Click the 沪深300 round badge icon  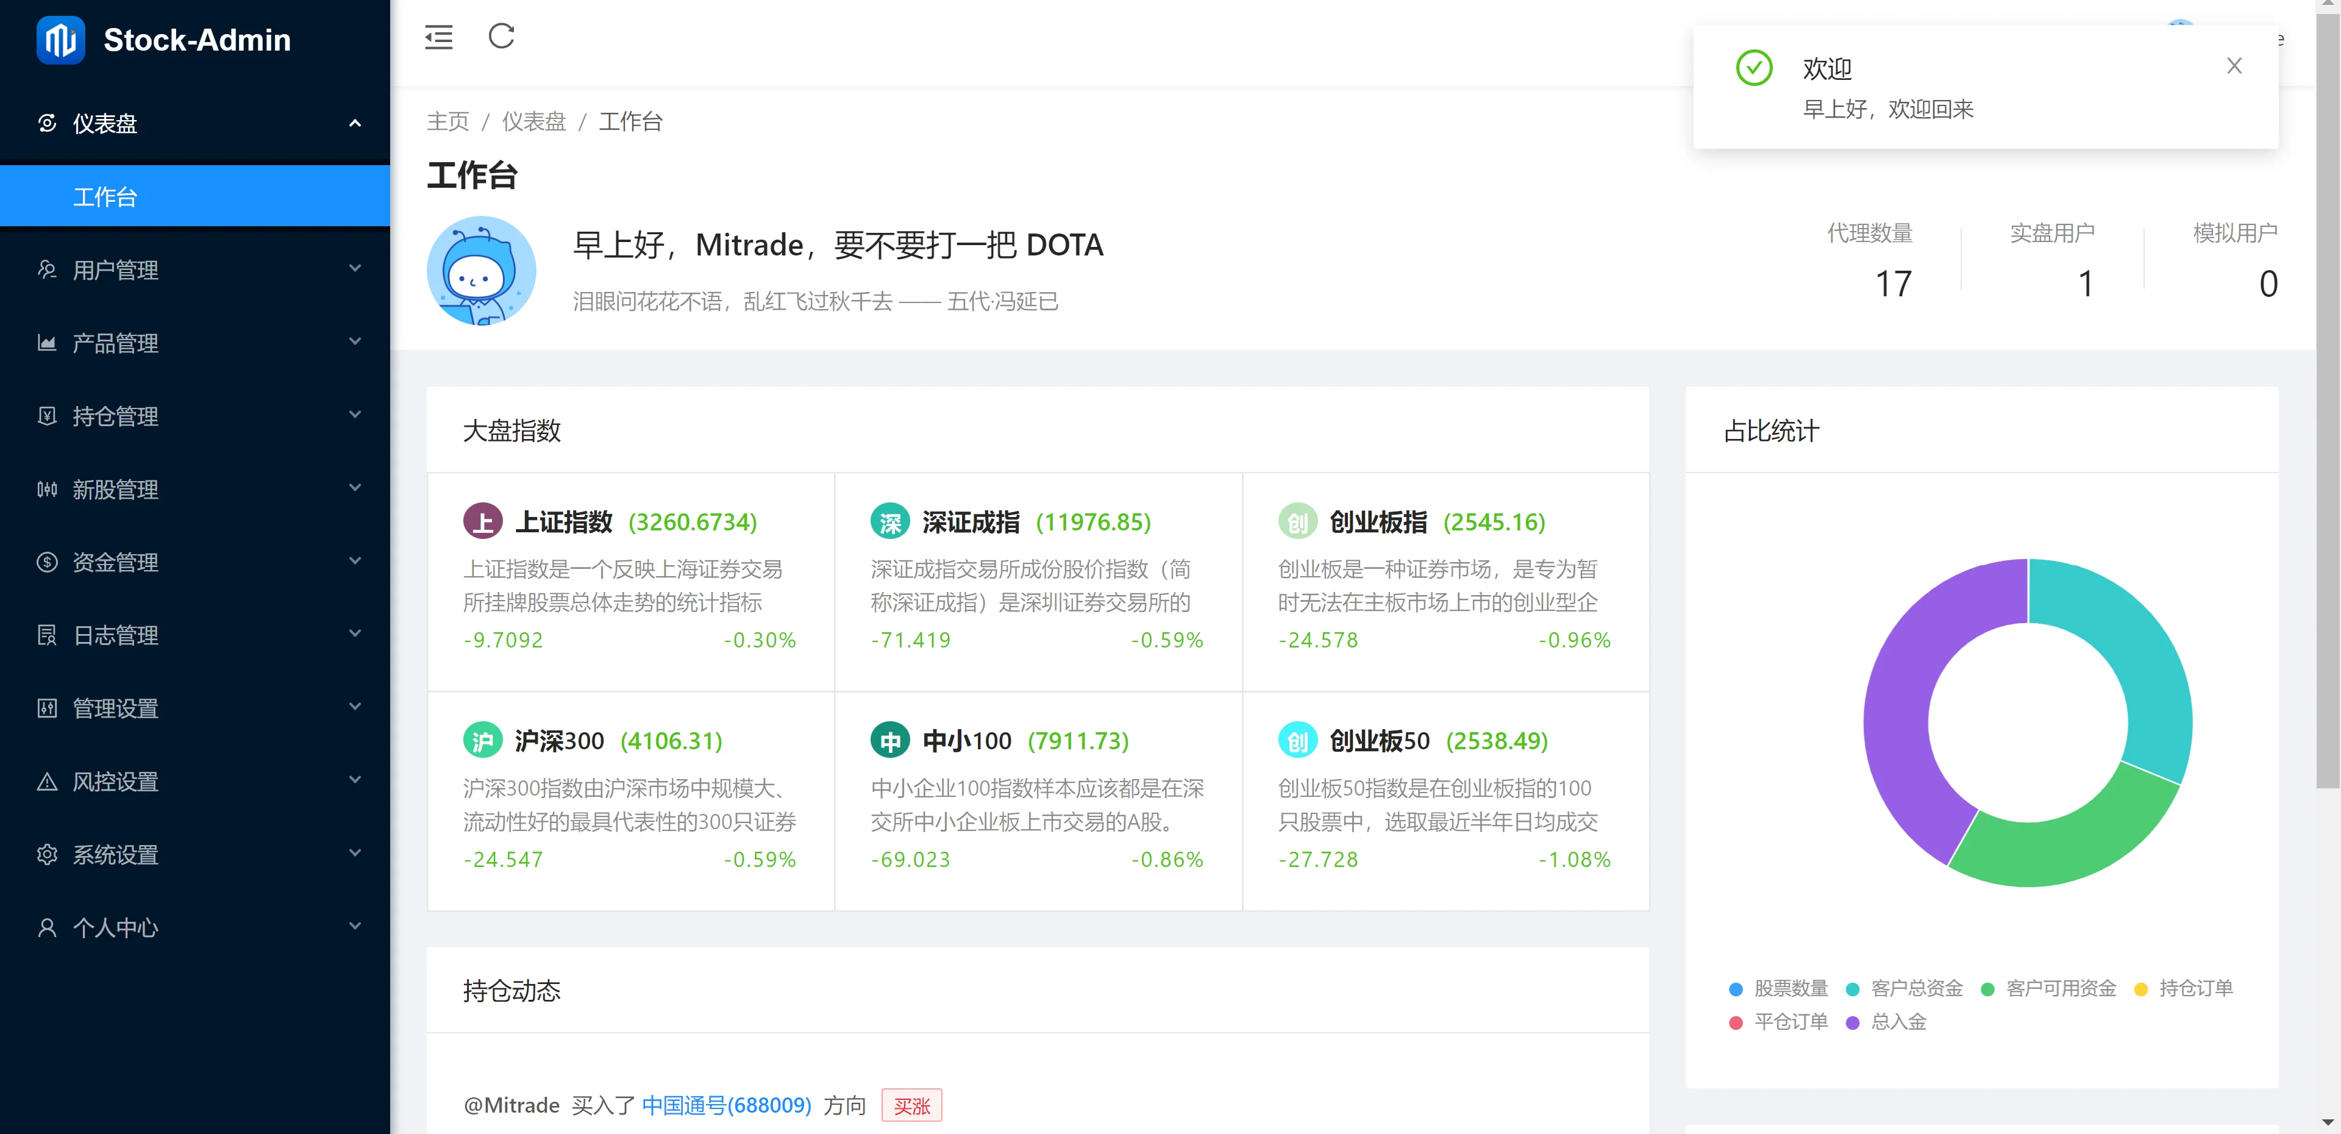(x=483, y=741)
